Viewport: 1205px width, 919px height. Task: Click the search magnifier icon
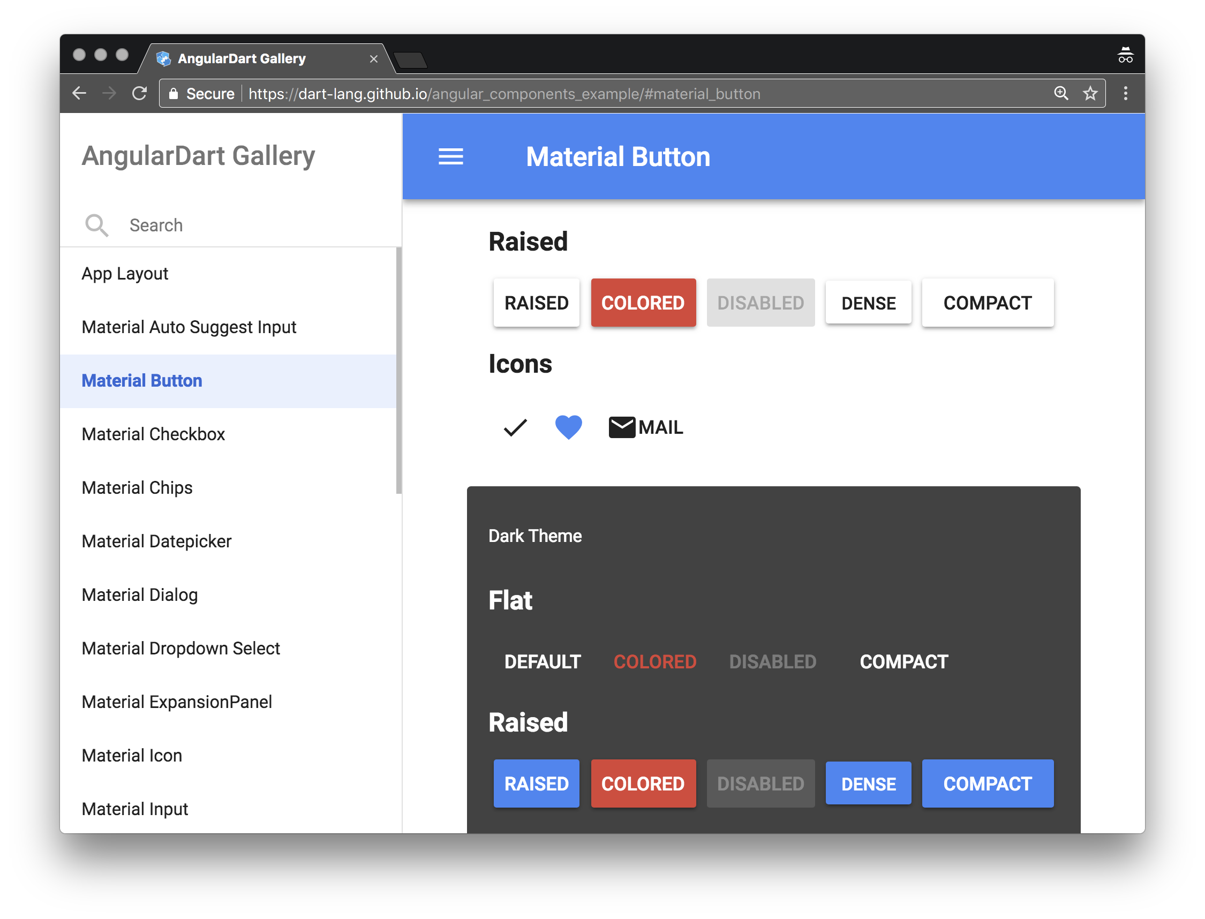(x=97, y=225)
